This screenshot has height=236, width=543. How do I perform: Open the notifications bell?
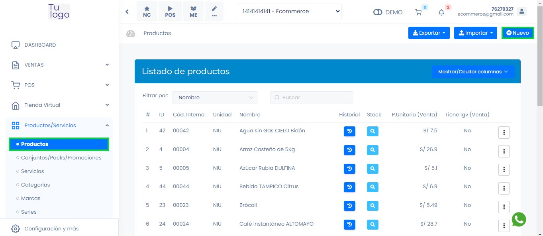pyautogui.click(x=441, y=12)
